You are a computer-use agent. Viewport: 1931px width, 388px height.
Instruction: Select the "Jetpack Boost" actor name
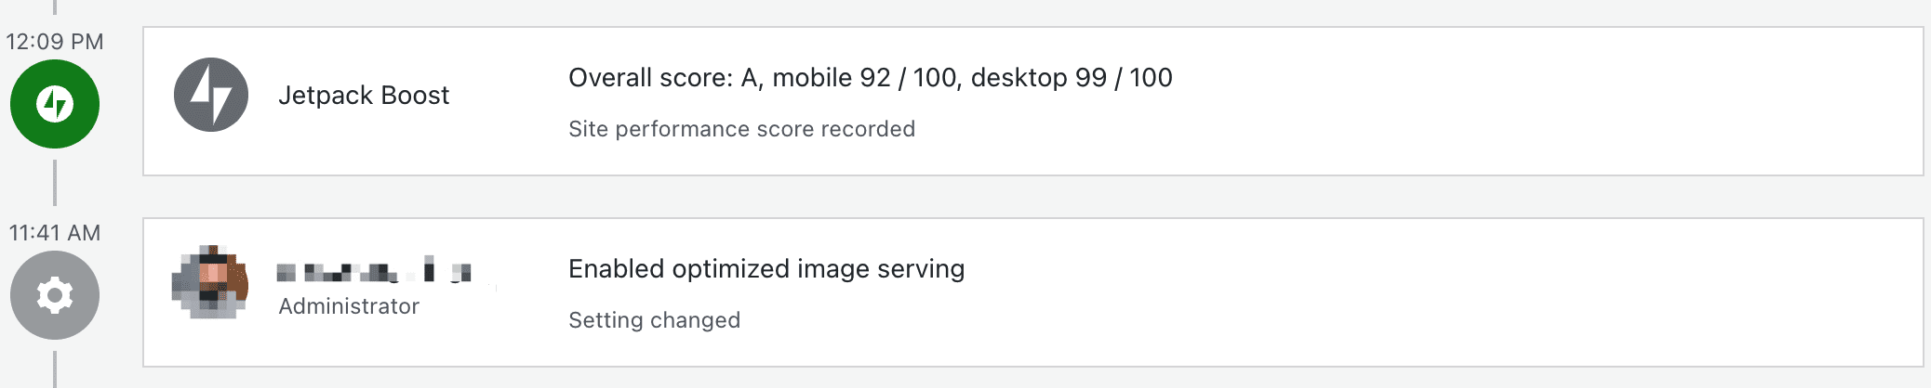[x=364, y=96]
